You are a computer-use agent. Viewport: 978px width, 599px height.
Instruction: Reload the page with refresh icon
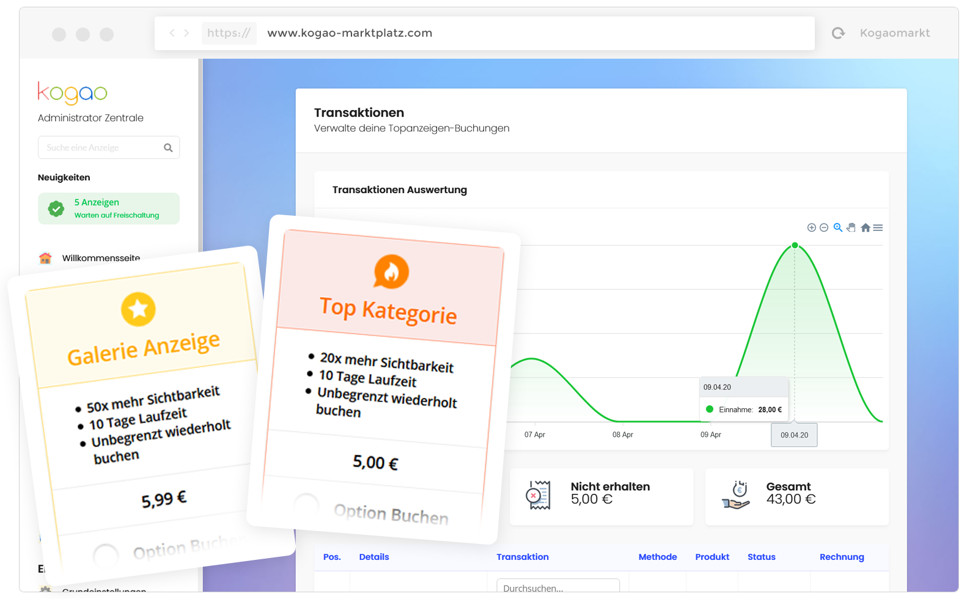(x=838, y=33)
